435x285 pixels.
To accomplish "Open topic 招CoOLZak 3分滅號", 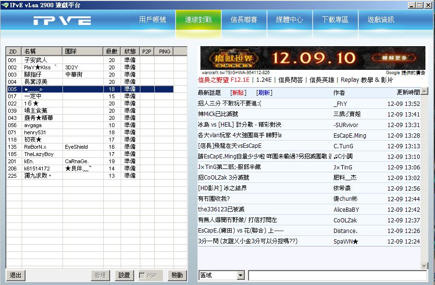I will (224, 178).
